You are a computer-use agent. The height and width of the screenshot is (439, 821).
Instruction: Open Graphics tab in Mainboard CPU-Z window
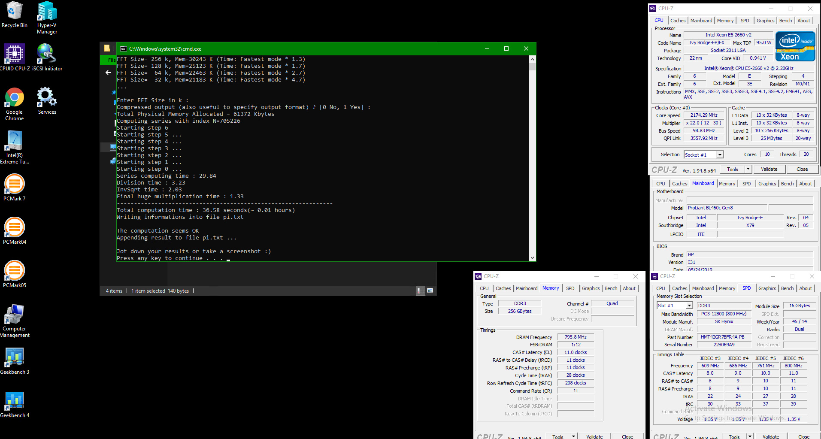click(x=767, y=184)
